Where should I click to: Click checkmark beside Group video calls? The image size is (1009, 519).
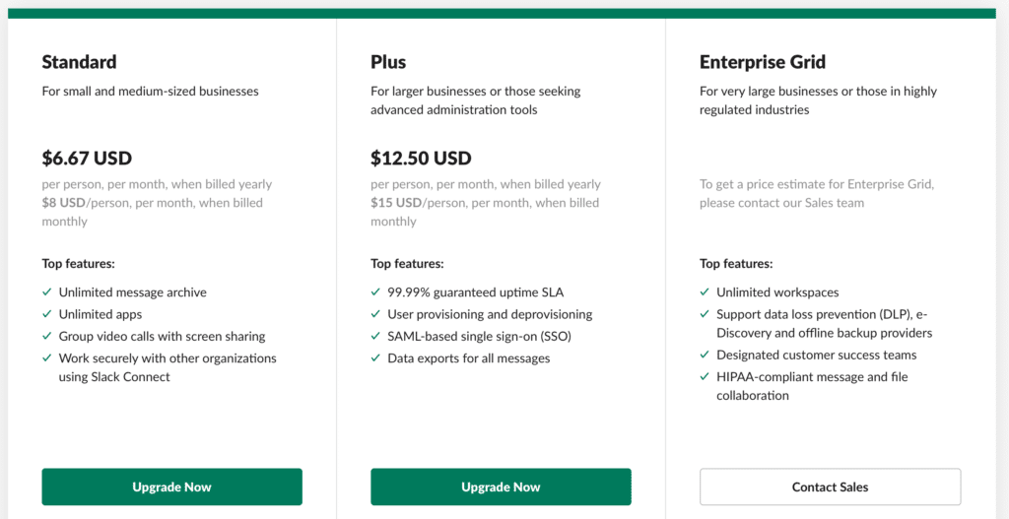point(46,337)
